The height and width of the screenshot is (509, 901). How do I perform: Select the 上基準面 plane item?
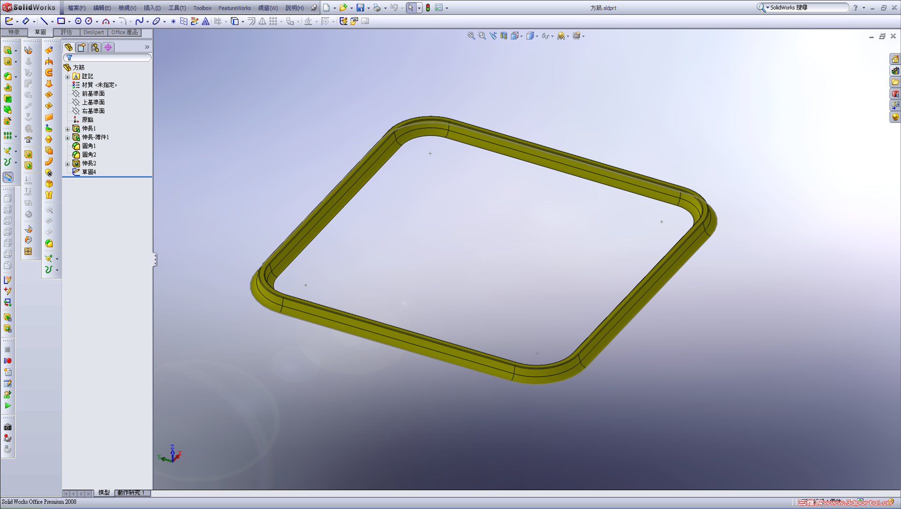pyautogui.click(x=93, y=102)
